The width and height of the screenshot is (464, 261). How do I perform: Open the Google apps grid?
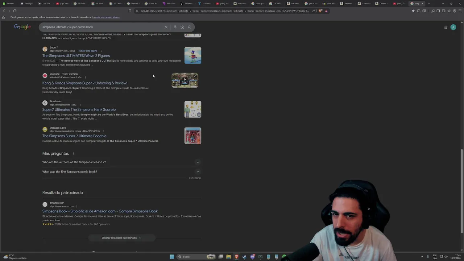[445, 27]
